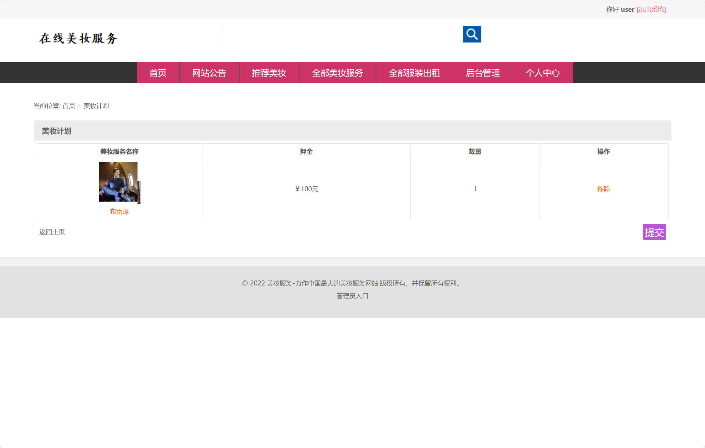Screen dimensions: 705x448
Task: Open the 全部美妆服务 page
Action: coord(337,73)
